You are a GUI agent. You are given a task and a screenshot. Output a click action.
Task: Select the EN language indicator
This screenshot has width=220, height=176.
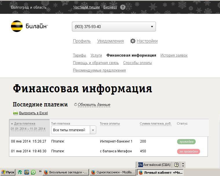pyautogui.click(x=140, y=165)
